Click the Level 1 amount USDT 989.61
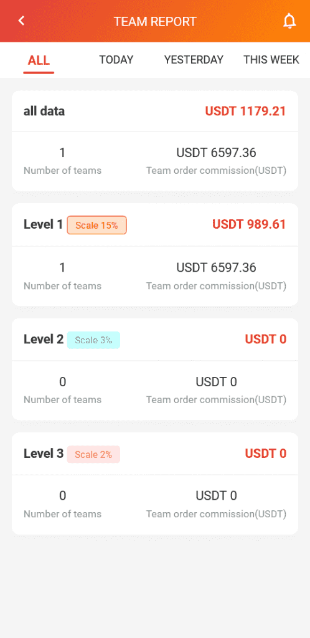310x638 pixels. (249, 224)
